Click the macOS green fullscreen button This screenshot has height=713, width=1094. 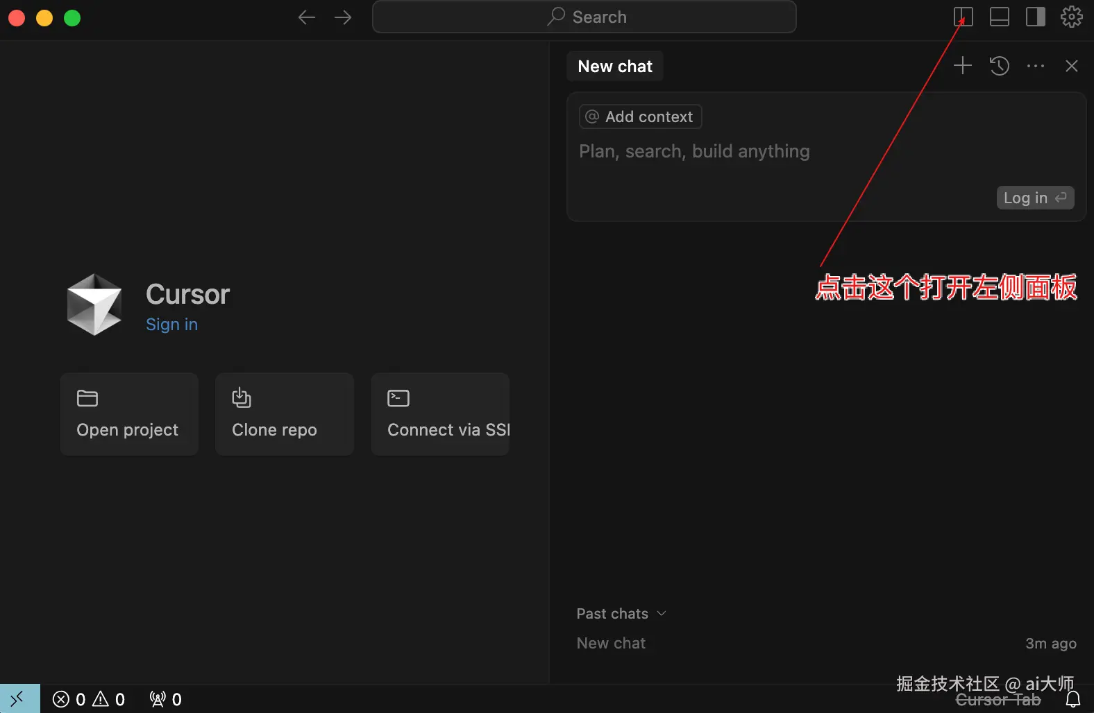click(72, 18)
